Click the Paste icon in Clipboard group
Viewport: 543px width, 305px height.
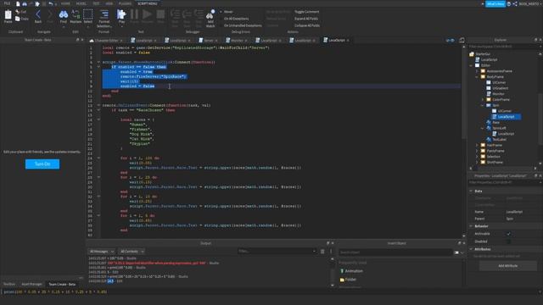(8, 15)
